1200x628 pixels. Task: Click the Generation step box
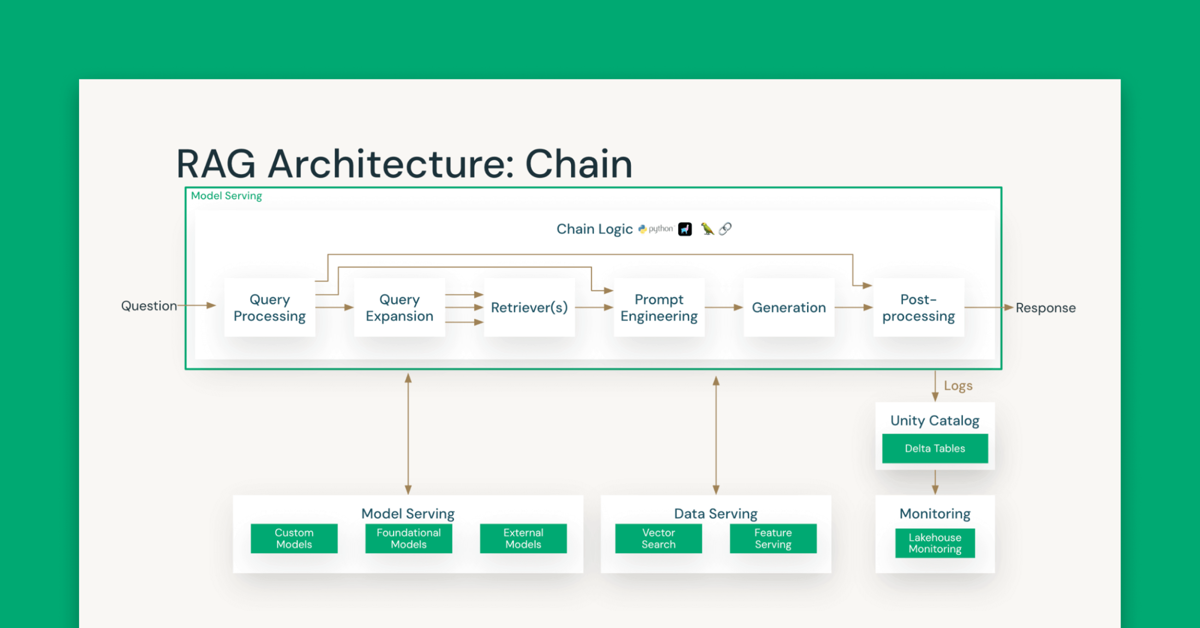(788, 307)
